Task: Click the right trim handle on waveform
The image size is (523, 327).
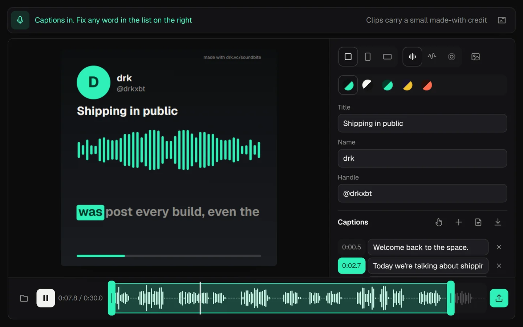Action: click(x=451, y=298)
